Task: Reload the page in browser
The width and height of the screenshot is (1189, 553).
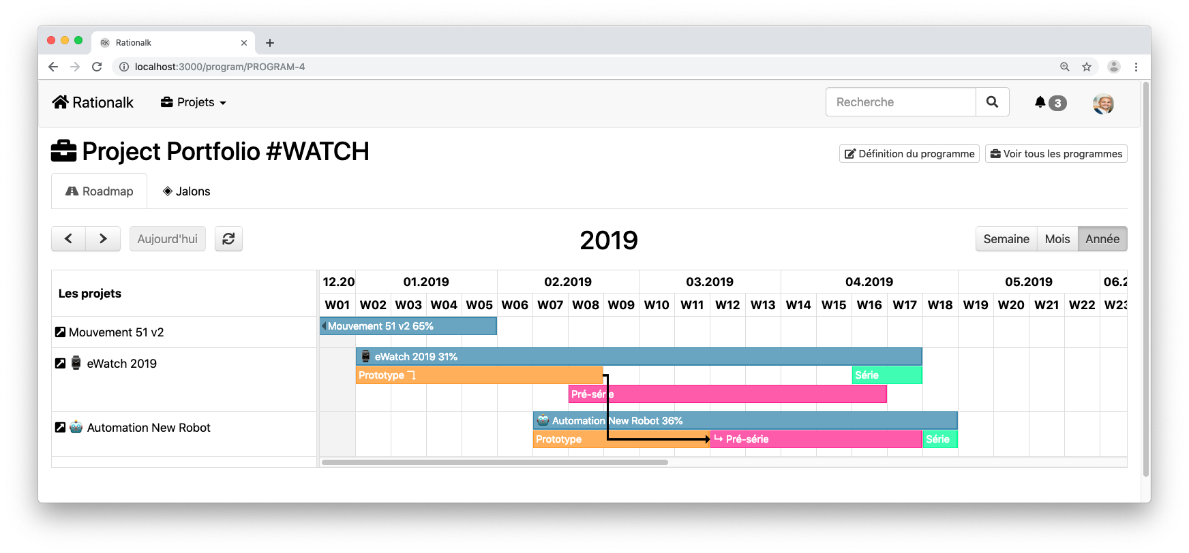Action: 97,67
